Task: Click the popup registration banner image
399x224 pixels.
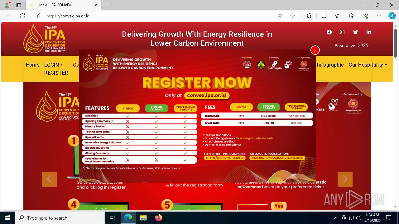Action: click(x=197, y=116)
